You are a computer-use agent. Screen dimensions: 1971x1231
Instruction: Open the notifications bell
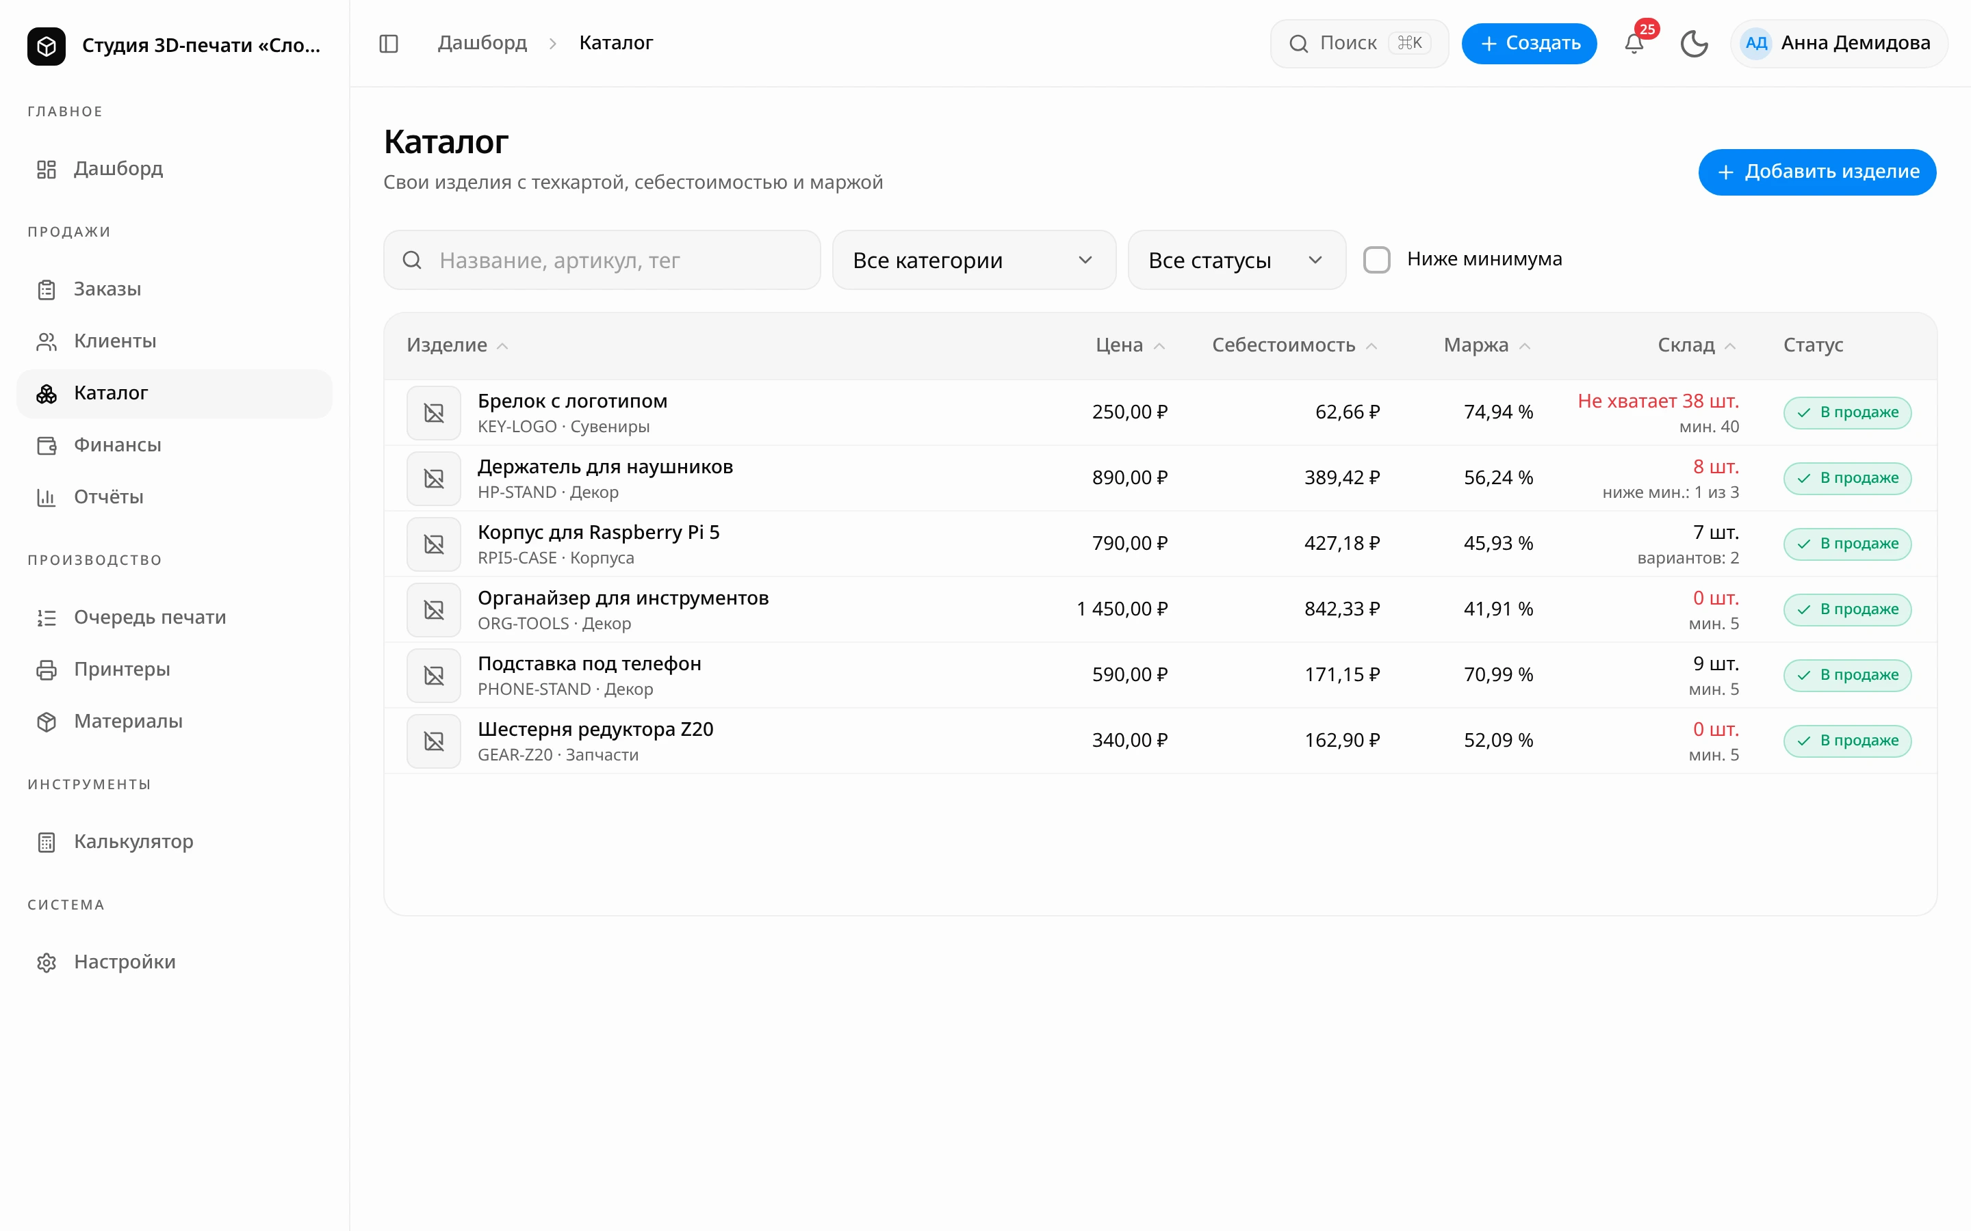(x=1634, y=43)
